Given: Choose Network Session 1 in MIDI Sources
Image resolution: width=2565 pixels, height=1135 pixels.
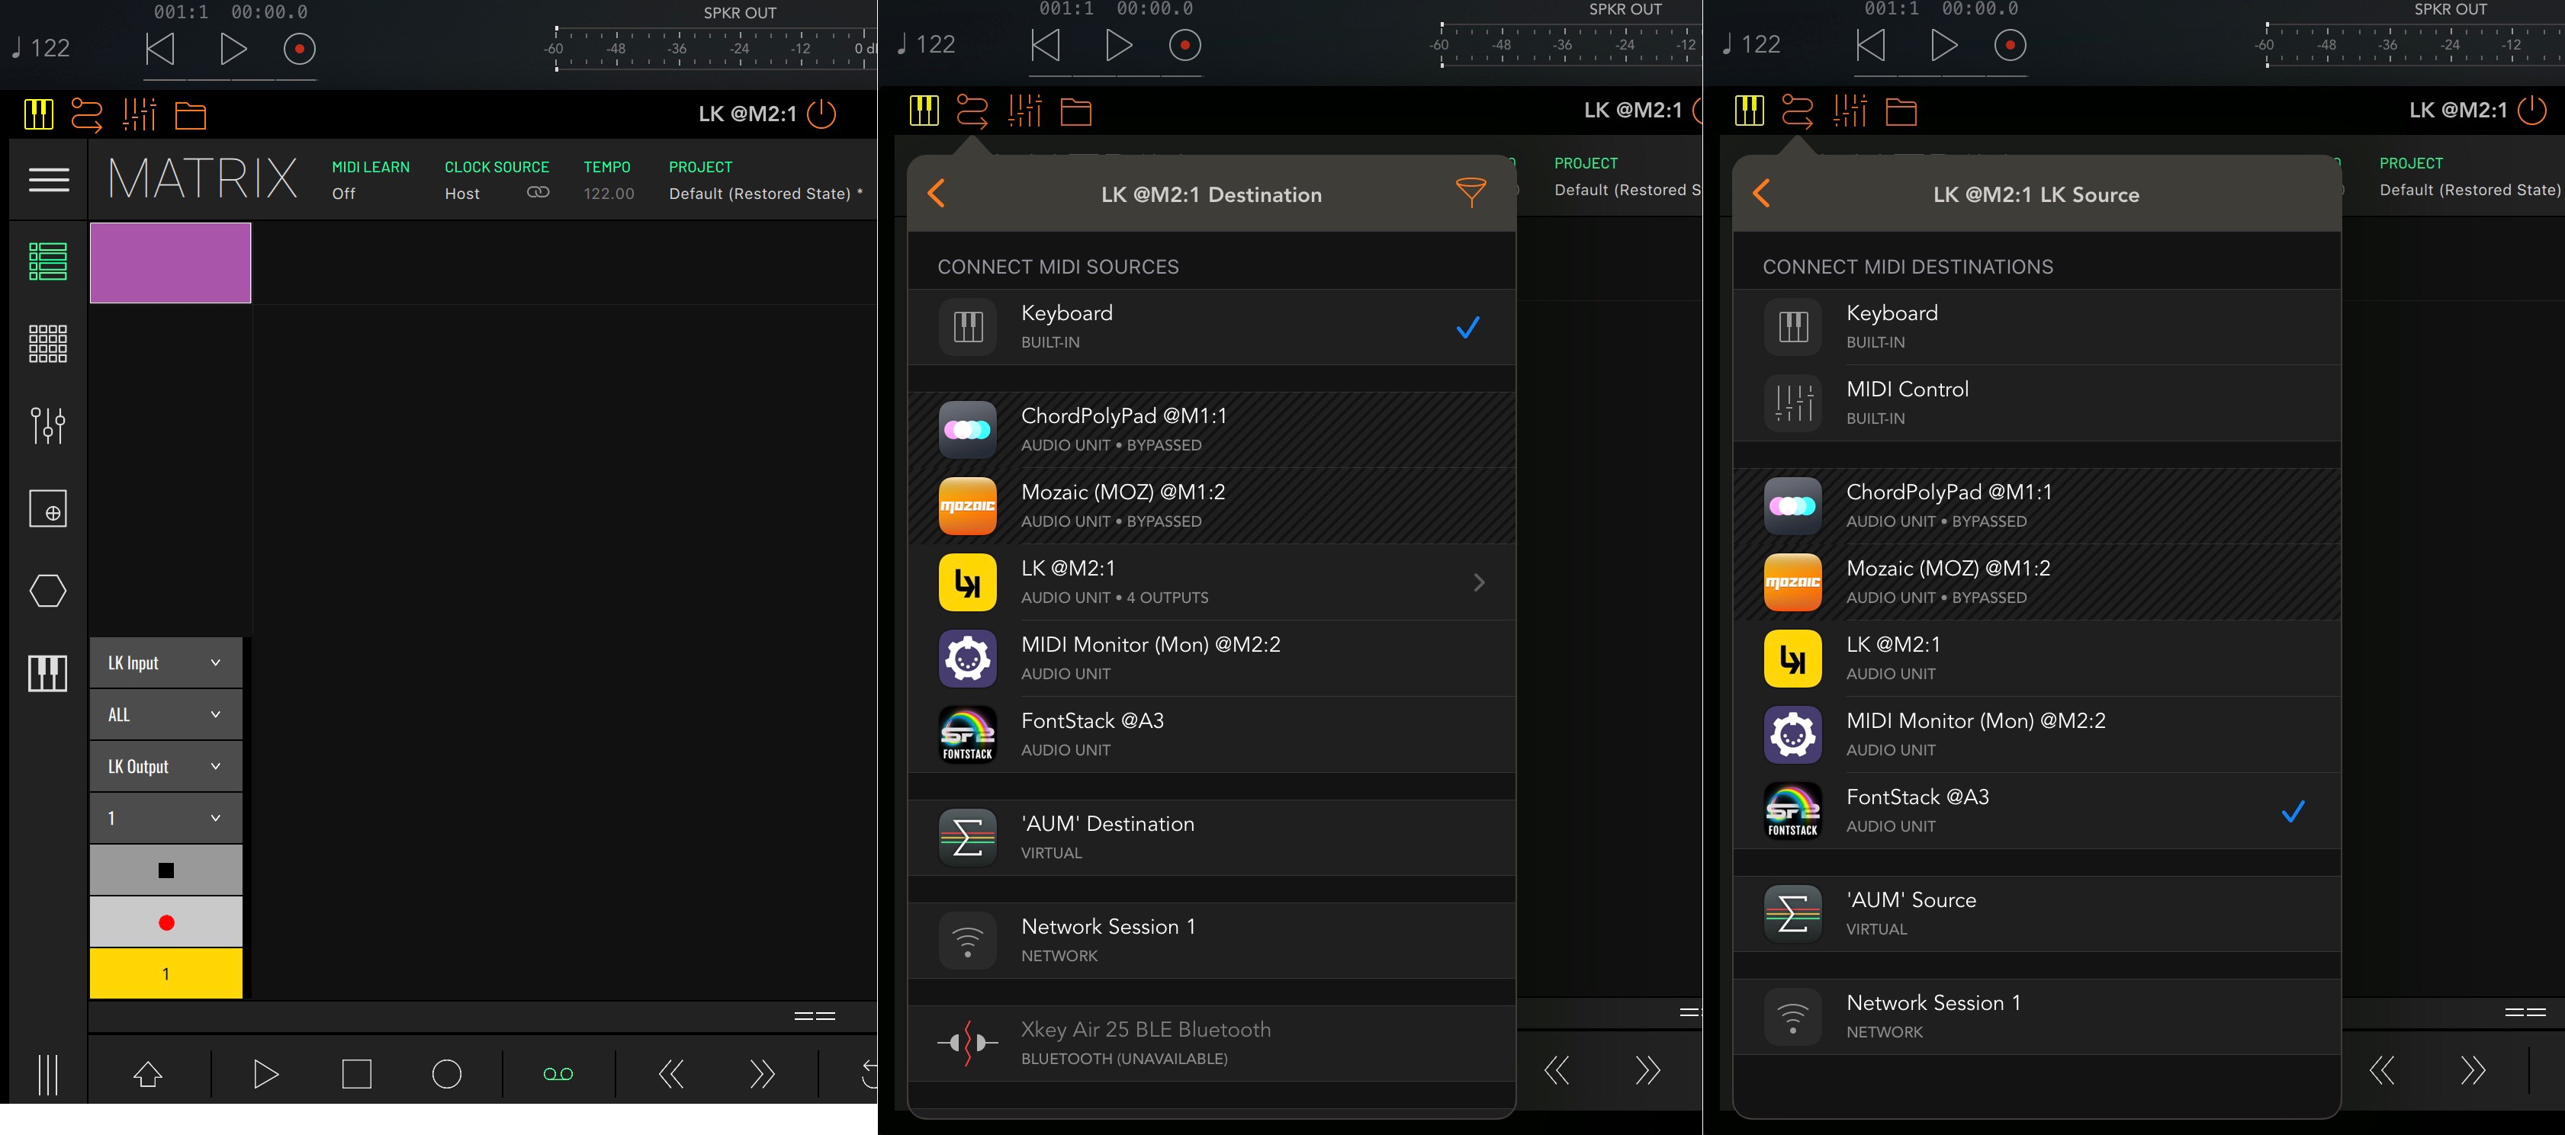Looking at the screenshot, I should (x=1212, y=941).
